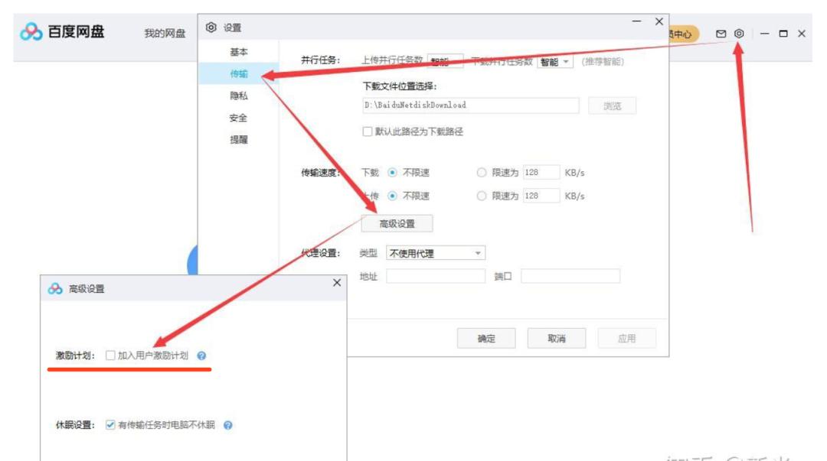Click the 浏览 browse button
This screenshot has height=461, width=827.
tap(613, 106)
